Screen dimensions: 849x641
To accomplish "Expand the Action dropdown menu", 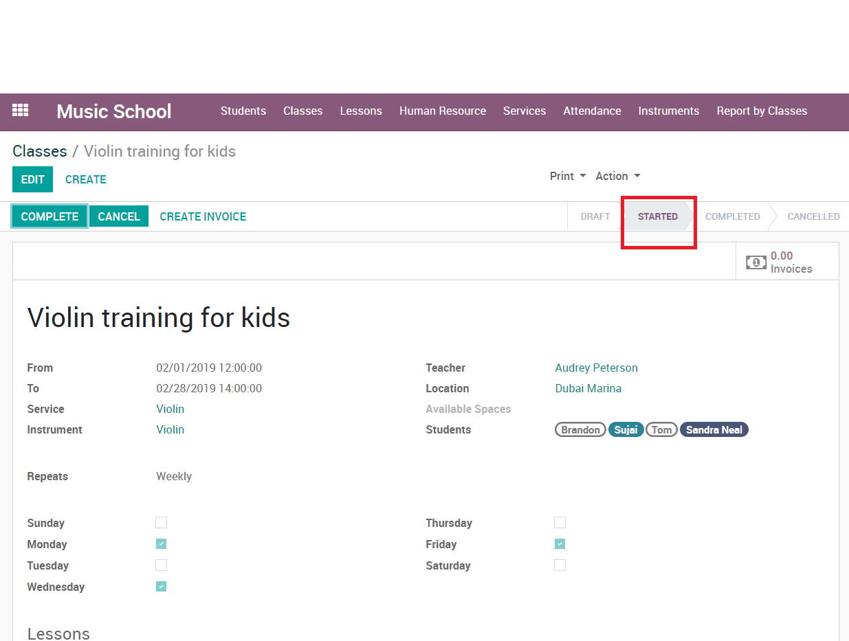I will click(617, 176).
